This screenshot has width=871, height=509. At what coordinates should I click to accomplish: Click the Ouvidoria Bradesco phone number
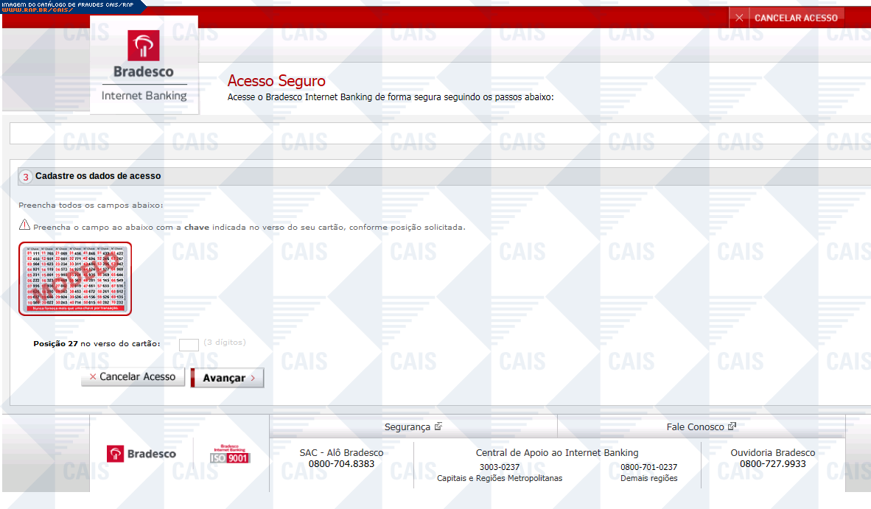pos(772,464)
